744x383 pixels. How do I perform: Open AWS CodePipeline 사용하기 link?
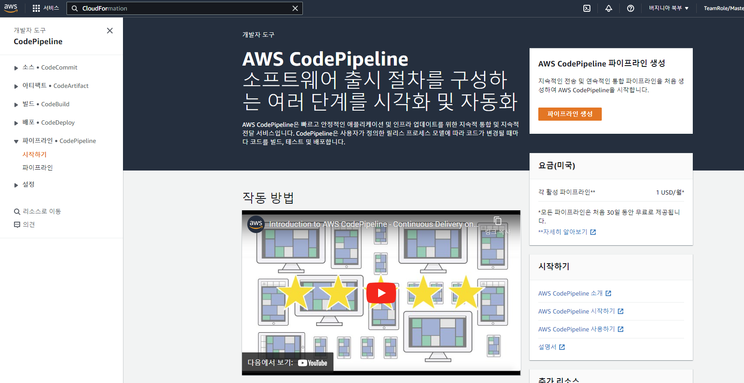(576, 329)
